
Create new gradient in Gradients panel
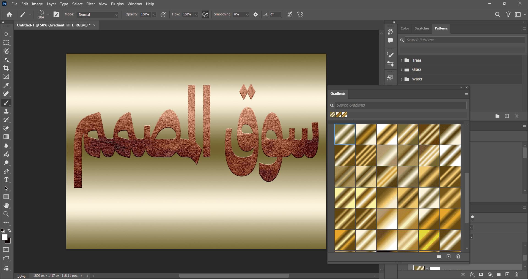click(449, 256)
